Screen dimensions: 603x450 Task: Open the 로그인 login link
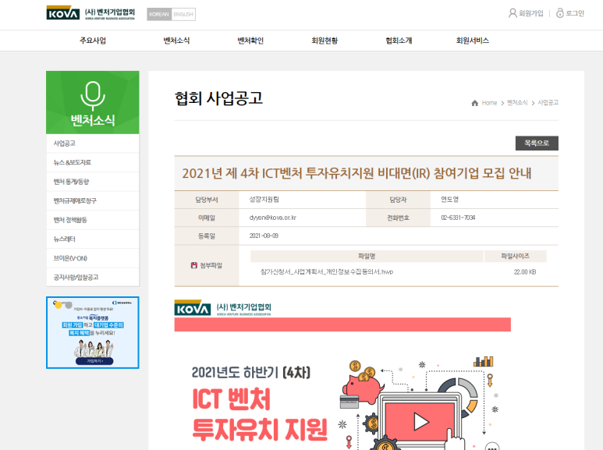click(x=575, y=13)
